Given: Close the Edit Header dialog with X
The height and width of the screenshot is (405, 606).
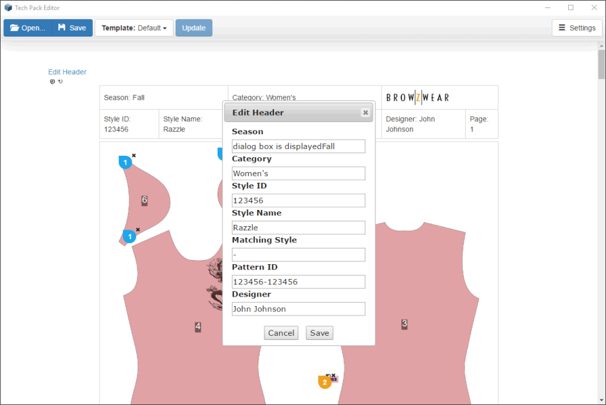Looking at the screenshot, I should click(365, 112).
